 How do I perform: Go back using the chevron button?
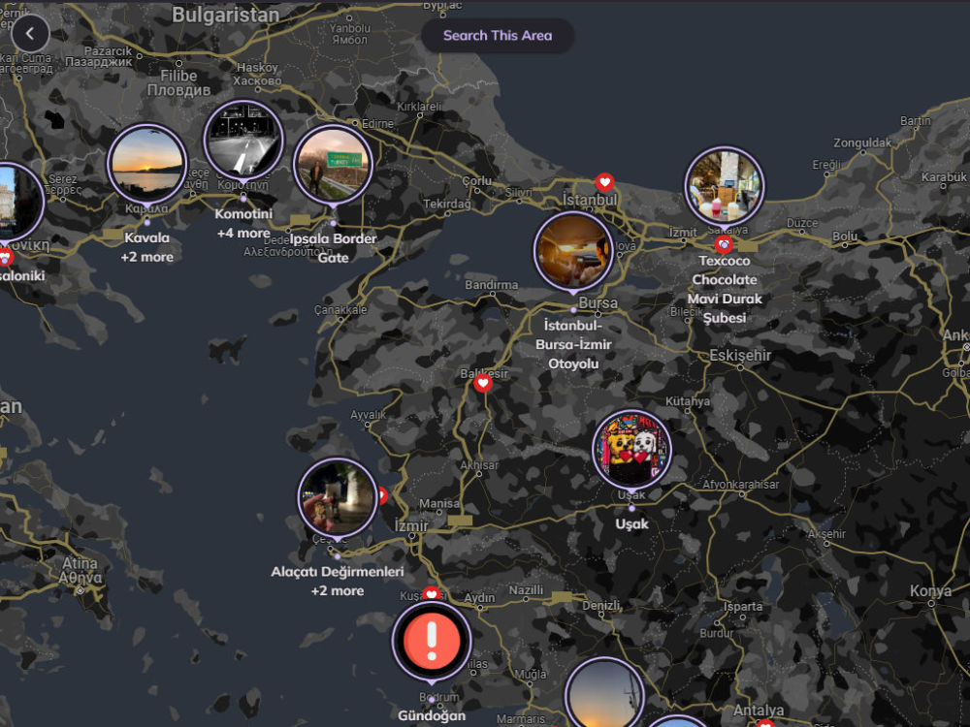click(x=30, y=33)
